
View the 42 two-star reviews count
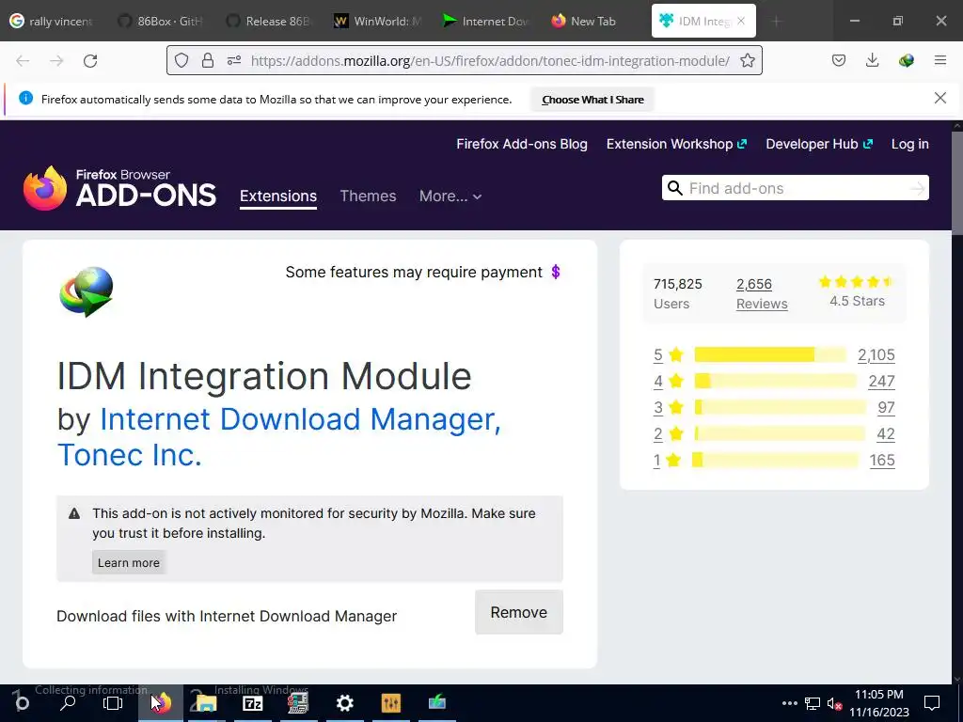click(x=886, y=434)
